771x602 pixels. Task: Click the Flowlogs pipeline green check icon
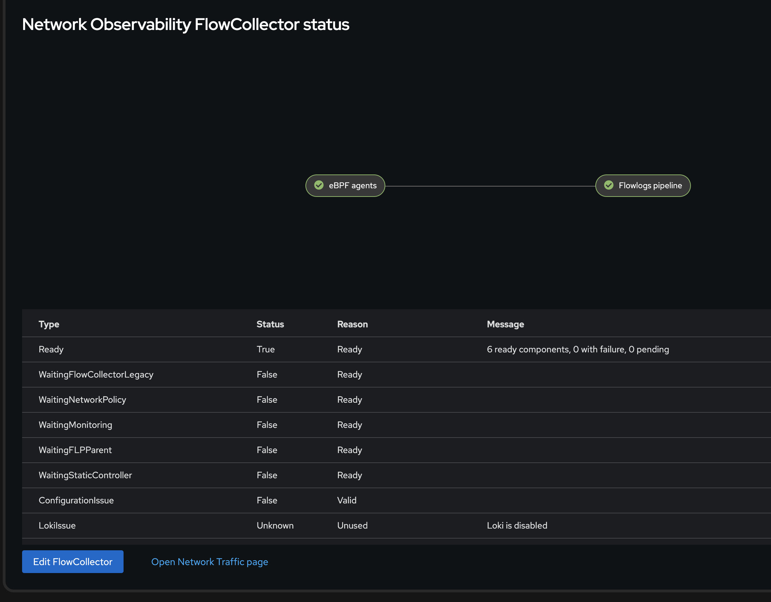(x=608, y=185)
